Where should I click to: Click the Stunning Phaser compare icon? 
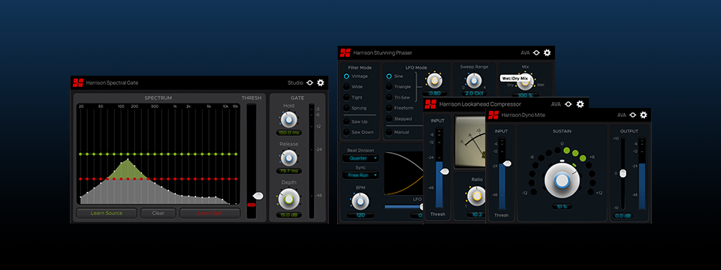click(536, 52)
